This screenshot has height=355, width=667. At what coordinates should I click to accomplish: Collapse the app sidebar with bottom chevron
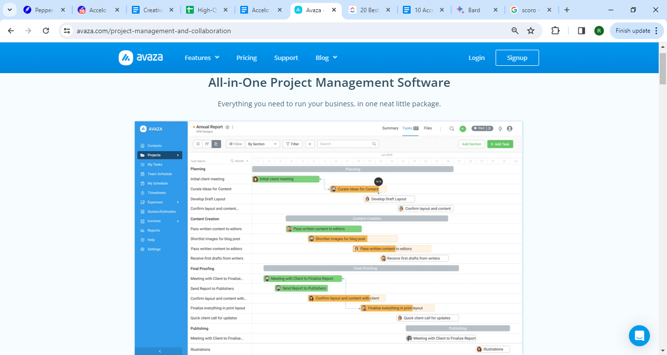161,351
